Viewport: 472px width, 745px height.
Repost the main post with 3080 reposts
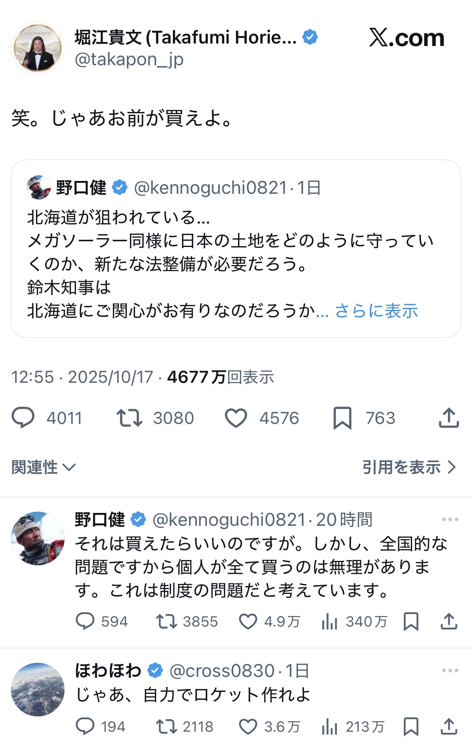pos(129,418)
